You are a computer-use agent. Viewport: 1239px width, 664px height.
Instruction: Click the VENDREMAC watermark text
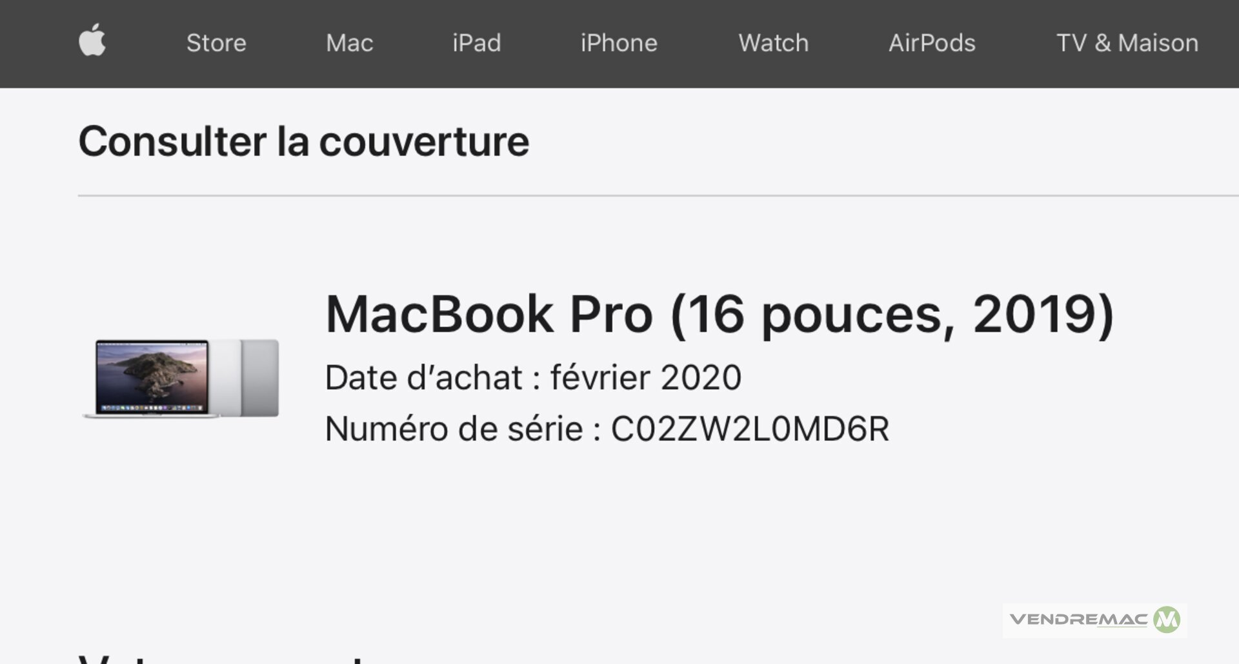(1078, 620)
